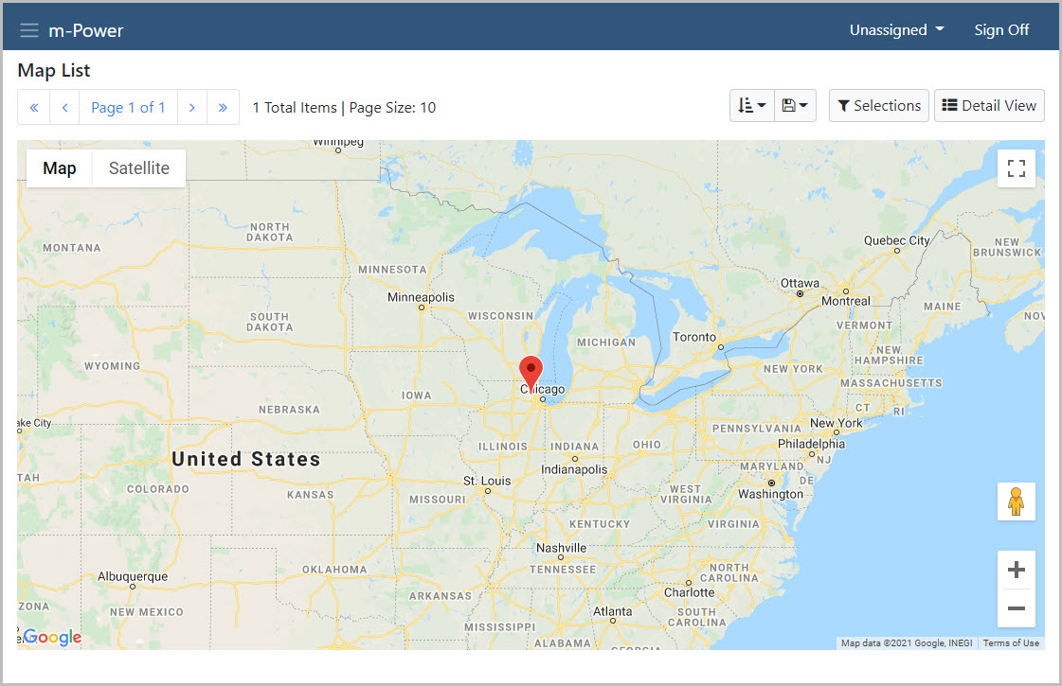
Task: Switch to Detail View
Action: pyautogui.click(x=989, y=106)
